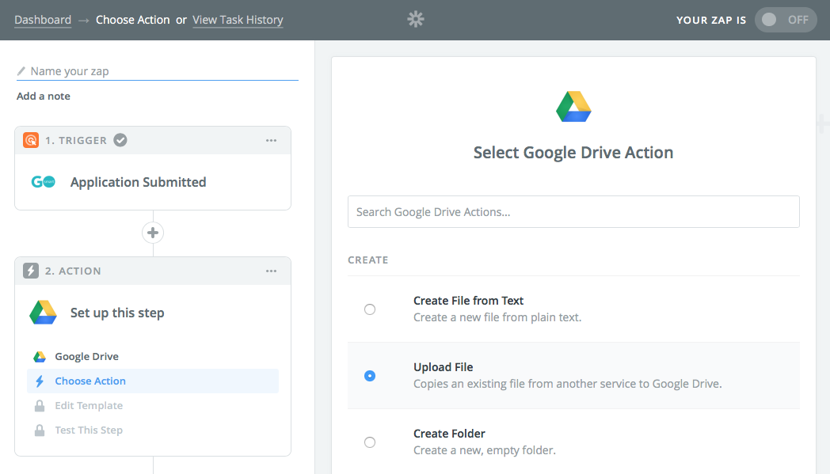Viewport: 830px width, 474px height.
Task: Select Choose Action in the step list
Action: click(152, 381)
